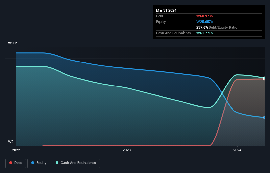Click the 2022 x-axis label
This screenshot has width=270, height=173.
(16, 150)
